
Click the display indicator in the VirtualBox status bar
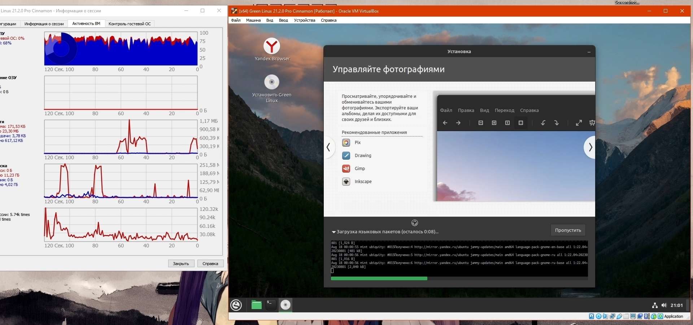pyautogui.click(x=633, y=316)
